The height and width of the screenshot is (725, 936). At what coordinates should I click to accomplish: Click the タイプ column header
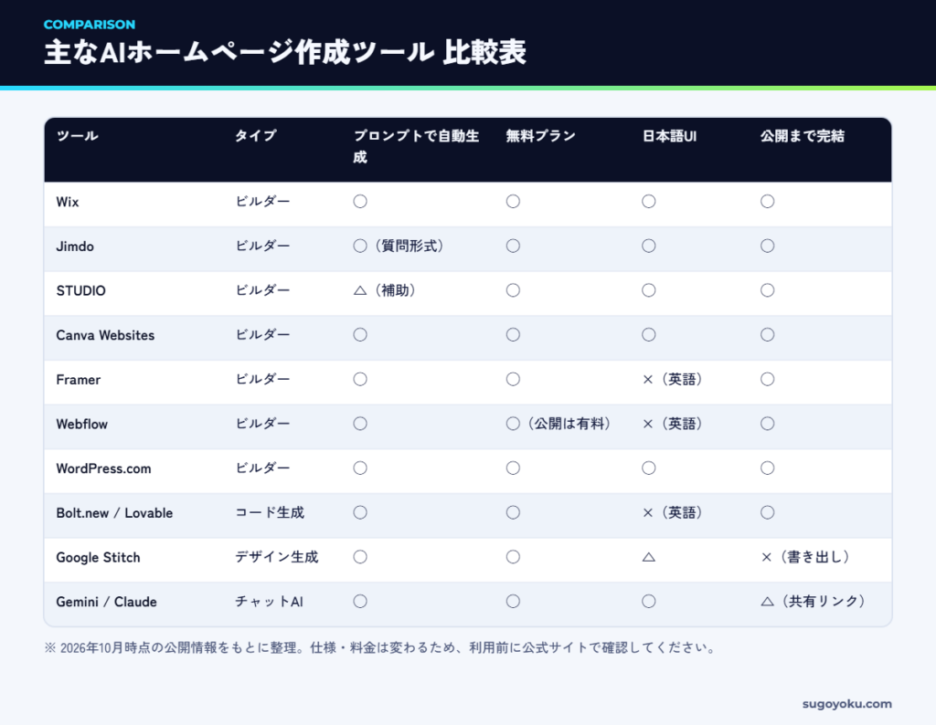point(256,136)
